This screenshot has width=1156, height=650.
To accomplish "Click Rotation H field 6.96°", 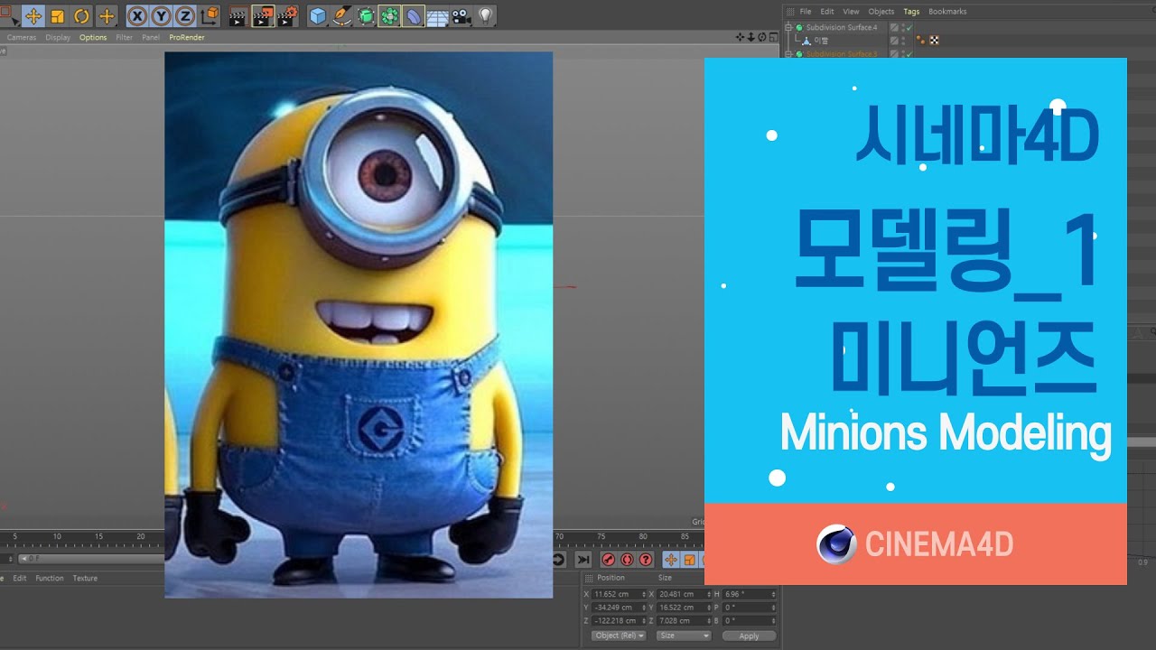I will pos(750,594).
